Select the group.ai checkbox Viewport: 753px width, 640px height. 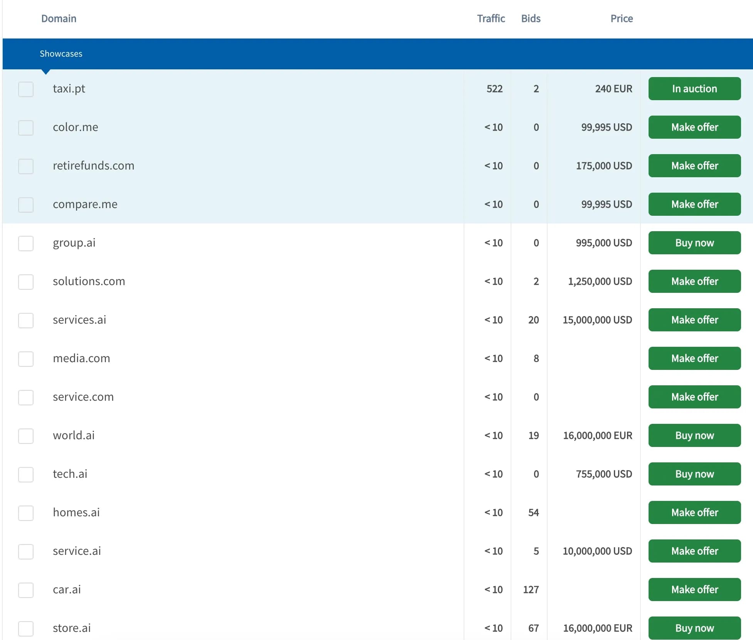26,243
